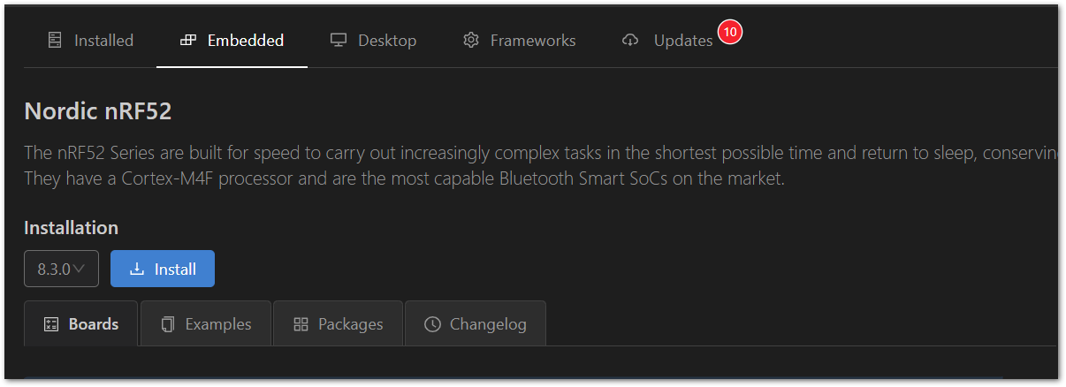Viewport: 1066px width, 387px height.
Task: Click the download arrow icon inside Install
Action: (136, 269)
